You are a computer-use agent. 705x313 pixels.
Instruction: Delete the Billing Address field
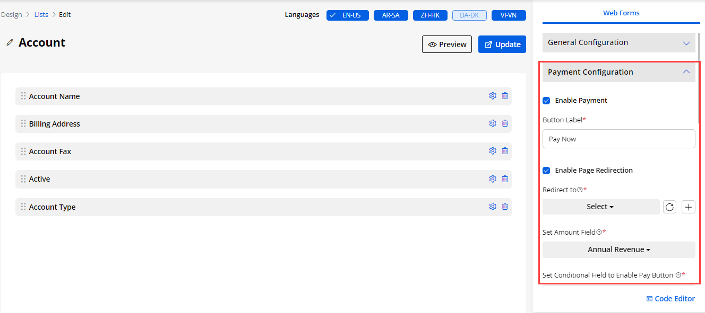pos(505,123)
